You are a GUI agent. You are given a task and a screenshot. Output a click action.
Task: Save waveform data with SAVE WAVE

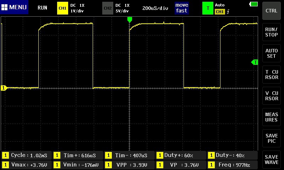(271, 159)
